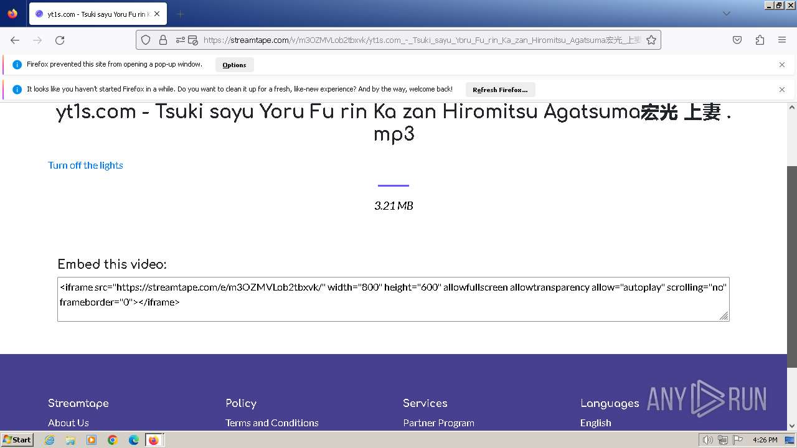This screenshot has height=448, width=797.
Task: Open a new tab with plus button
Action: pyautogui.click(x=180, y=14)
